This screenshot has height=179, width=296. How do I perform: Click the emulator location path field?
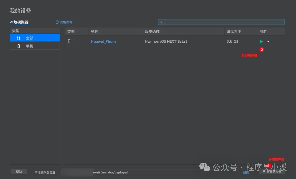(151, 172)
